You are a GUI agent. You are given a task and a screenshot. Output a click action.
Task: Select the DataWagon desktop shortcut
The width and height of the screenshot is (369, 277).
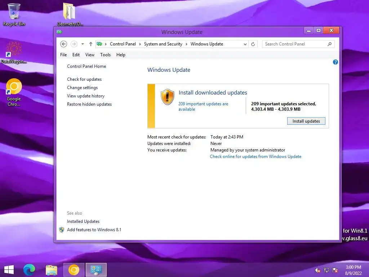pos(14,53)
